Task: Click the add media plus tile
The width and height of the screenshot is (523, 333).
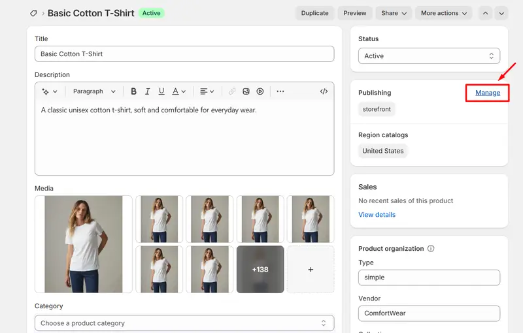Action: click(x=311, y=270)
